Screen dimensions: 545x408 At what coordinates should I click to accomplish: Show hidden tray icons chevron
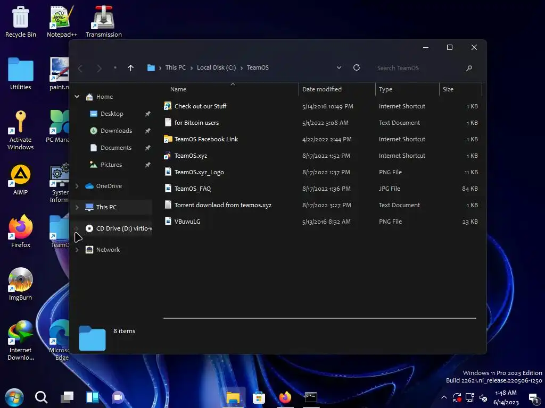tap(444, 397)
